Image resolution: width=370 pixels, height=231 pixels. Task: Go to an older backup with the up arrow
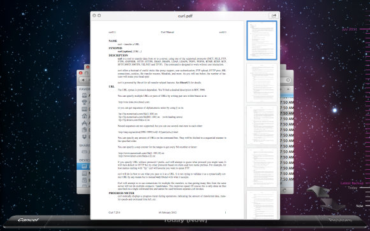pos(318,191)
